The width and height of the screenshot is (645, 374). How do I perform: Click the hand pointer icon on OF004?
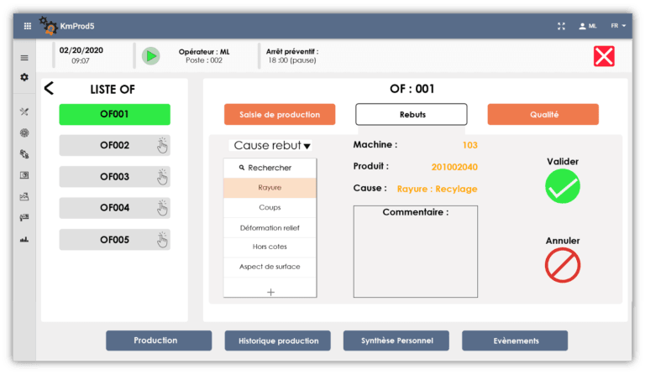coord(162,208)
